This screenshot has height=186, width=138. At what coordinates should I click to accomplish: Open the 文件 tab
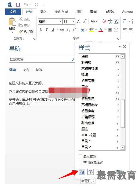[13, 12]
